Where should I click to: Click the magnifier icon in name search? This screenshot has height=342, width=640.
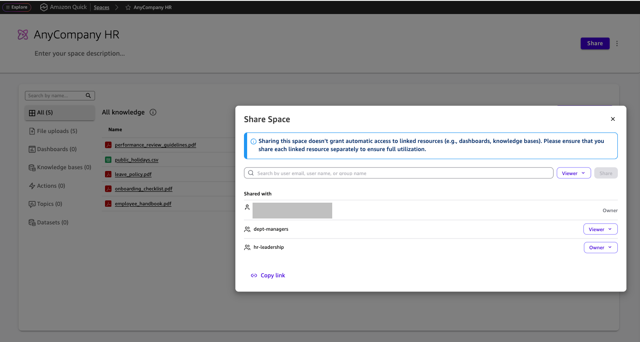click(x=89, y=95)
